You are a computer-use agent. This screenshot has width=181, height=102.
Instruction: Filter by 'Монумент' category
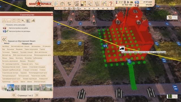(x=31, y=61)
